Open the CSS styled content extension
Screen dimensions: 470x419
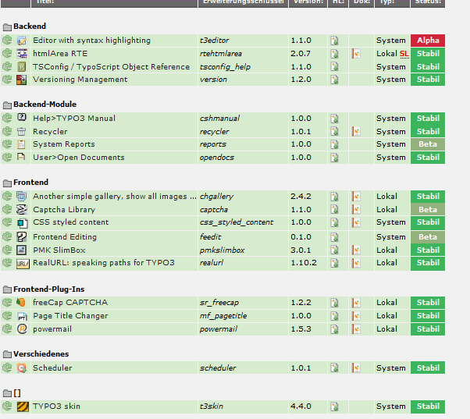click(71, 222)
